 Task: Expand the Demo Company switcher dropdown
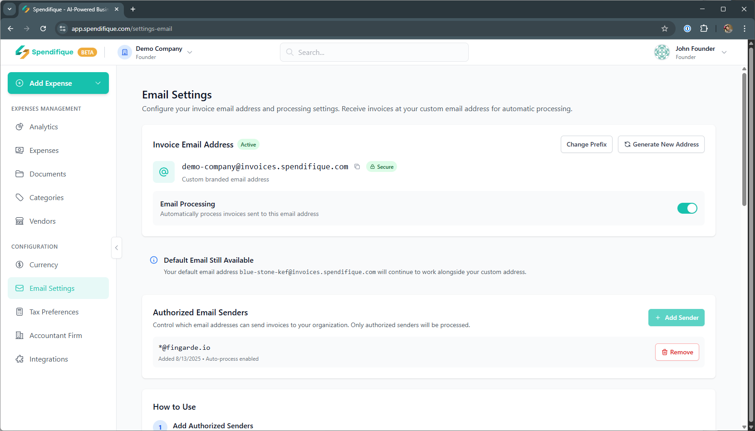coord(190,52)
